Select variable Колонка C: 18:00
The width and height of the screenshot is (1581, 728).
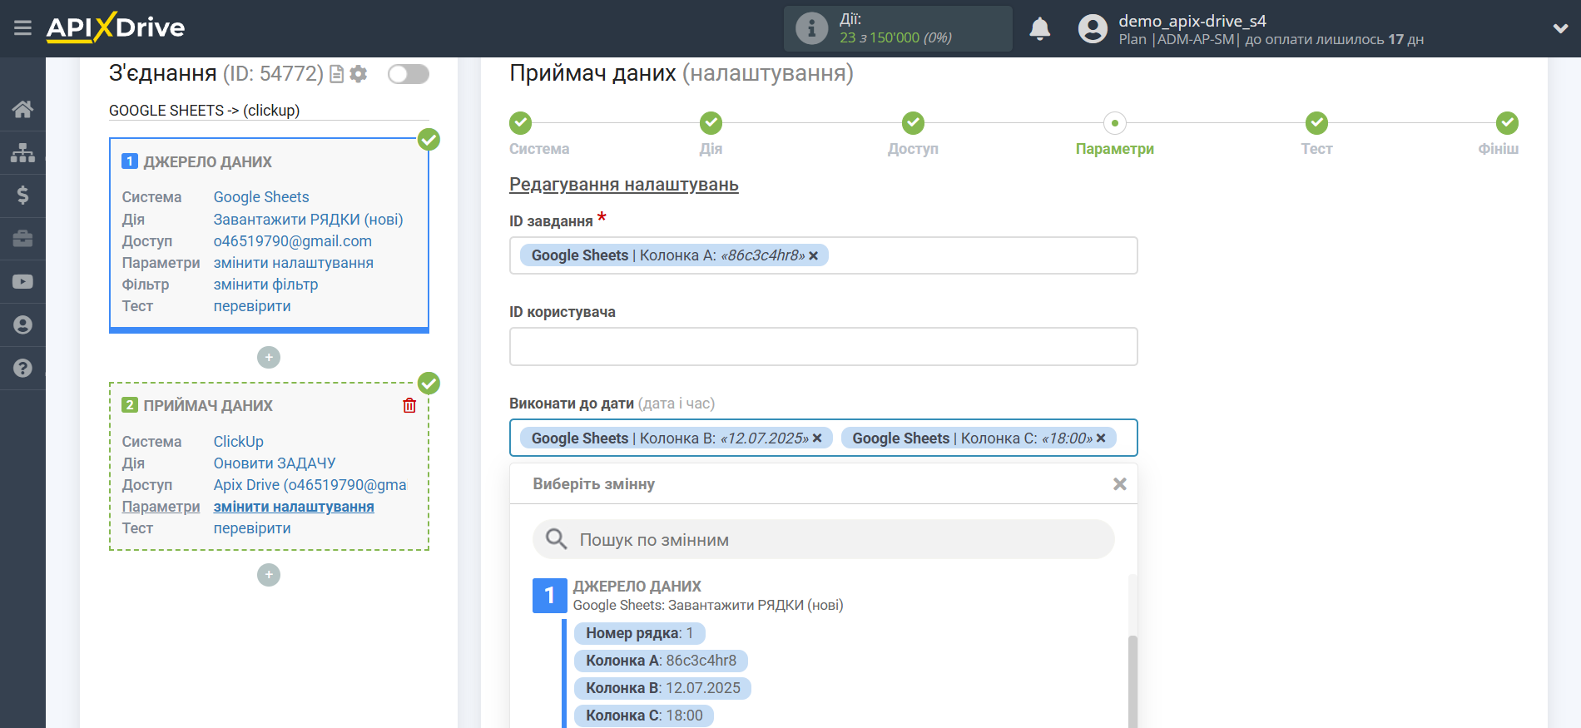(x=644, y=716)
